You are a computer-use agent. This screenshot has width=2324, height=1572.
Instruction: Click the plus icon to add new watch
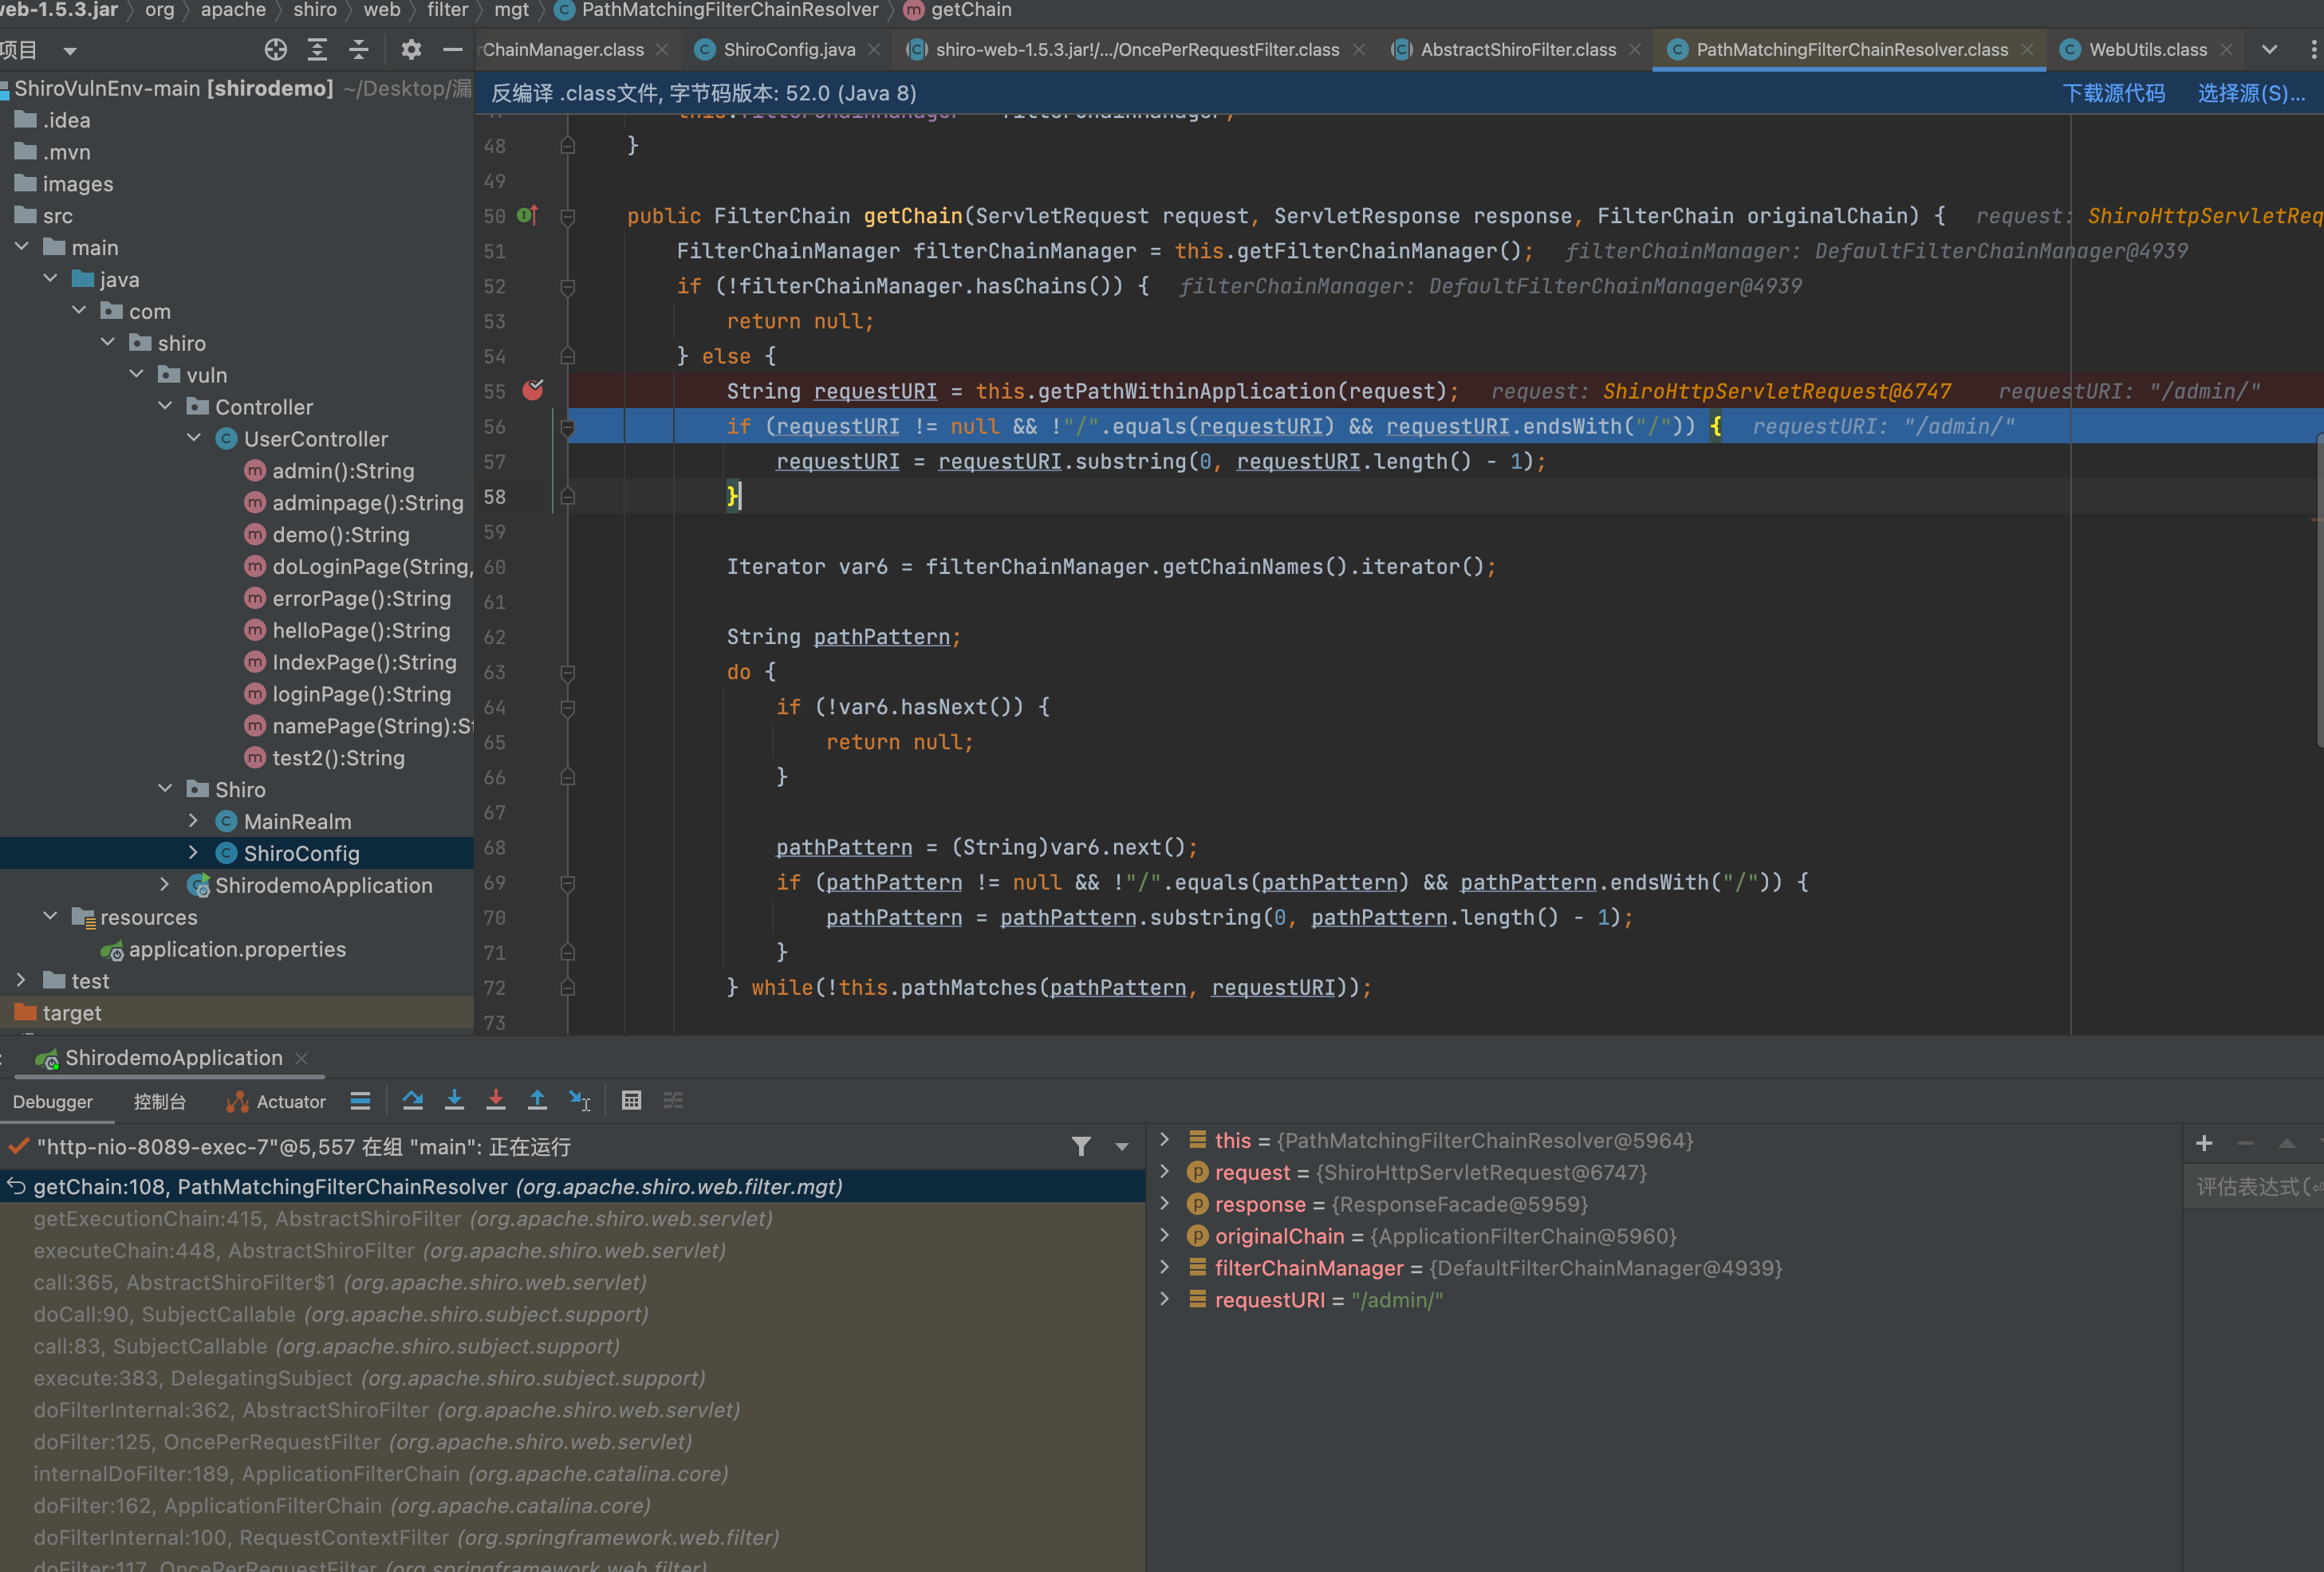point(2204,1143)
